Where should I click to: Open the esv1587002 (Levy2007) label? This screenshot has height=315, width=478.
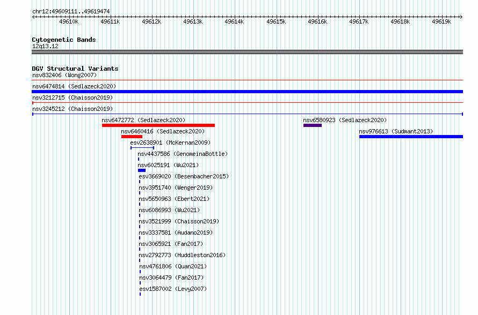point(173,289)
